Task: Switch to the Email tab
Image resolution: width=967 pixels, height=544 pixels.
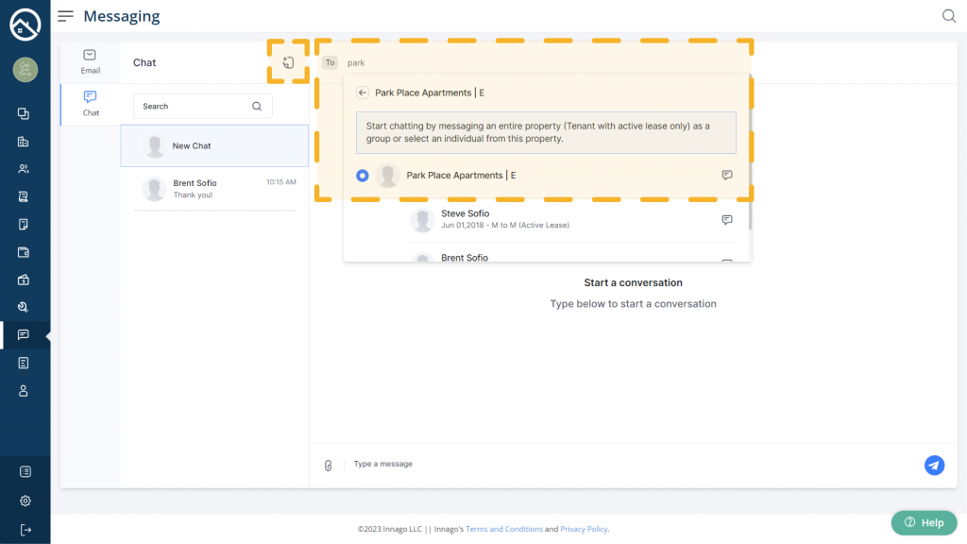Action: 90,61
